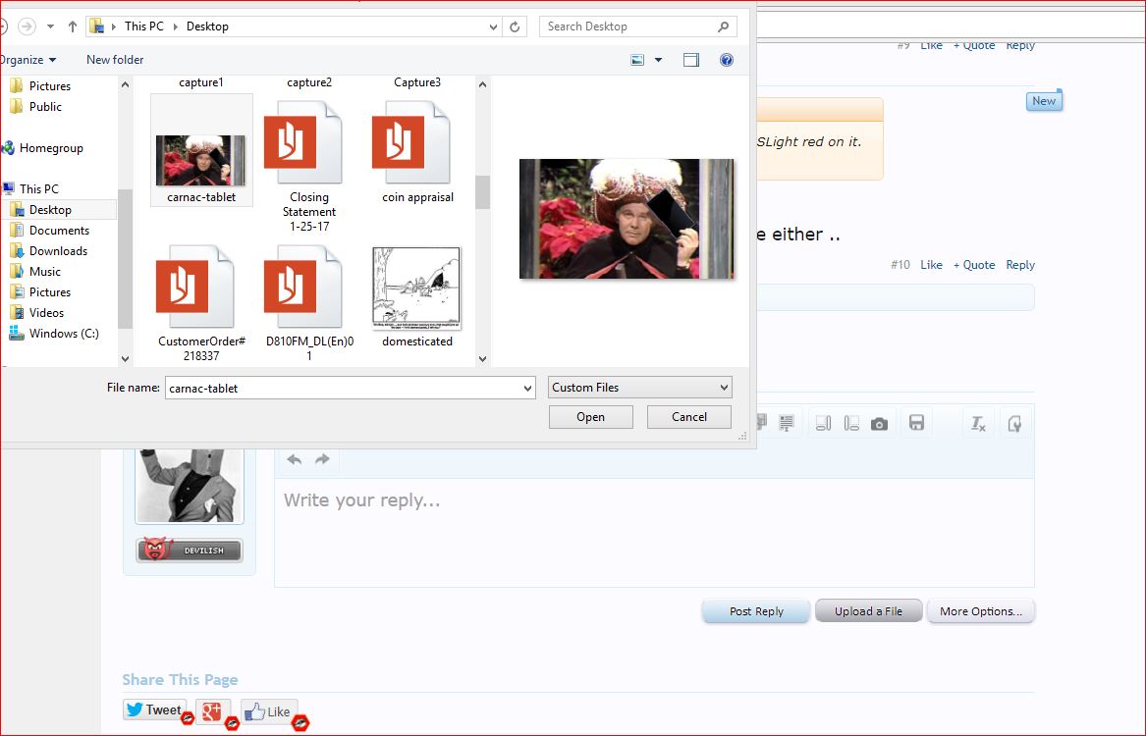Select the coin appraisal file
Image resolution: width=1146 pixels, height=736 pixels.
417,152
